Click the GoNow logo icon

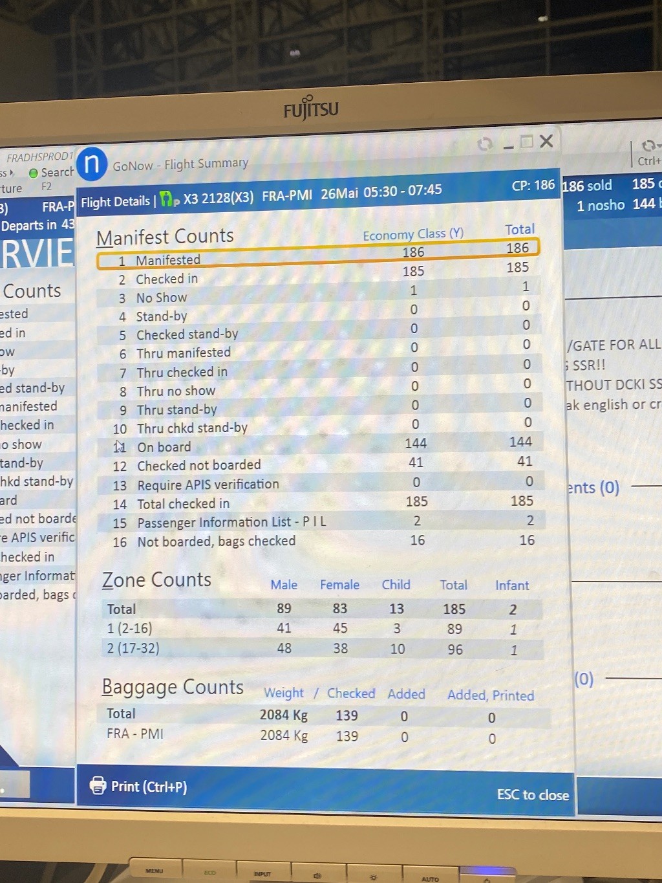click(92, 164)
